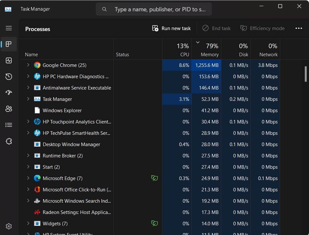The width and height of the screenshot is (309, 235).
Task: Open the Performance section in sidebar
Action: (8, 60)
